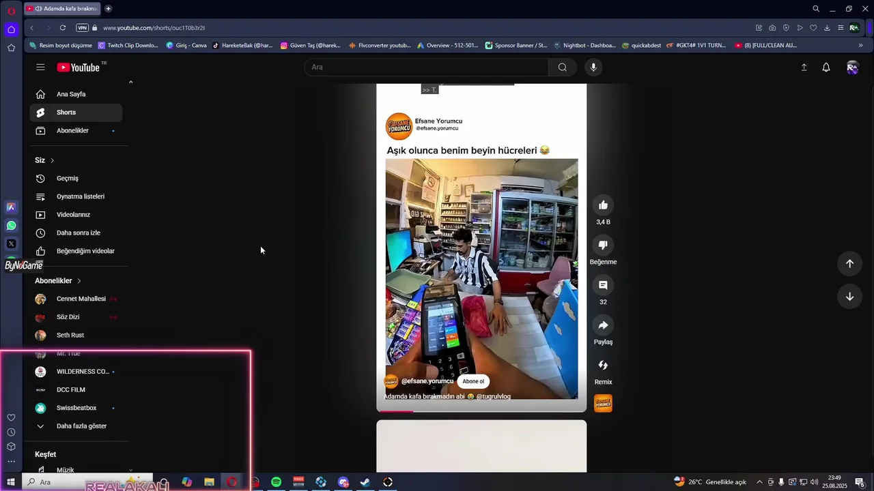The height and width of the screenshot is (491, 874).
Task: Click the youtube.com URL address field
Action: [x=154, y=28]
